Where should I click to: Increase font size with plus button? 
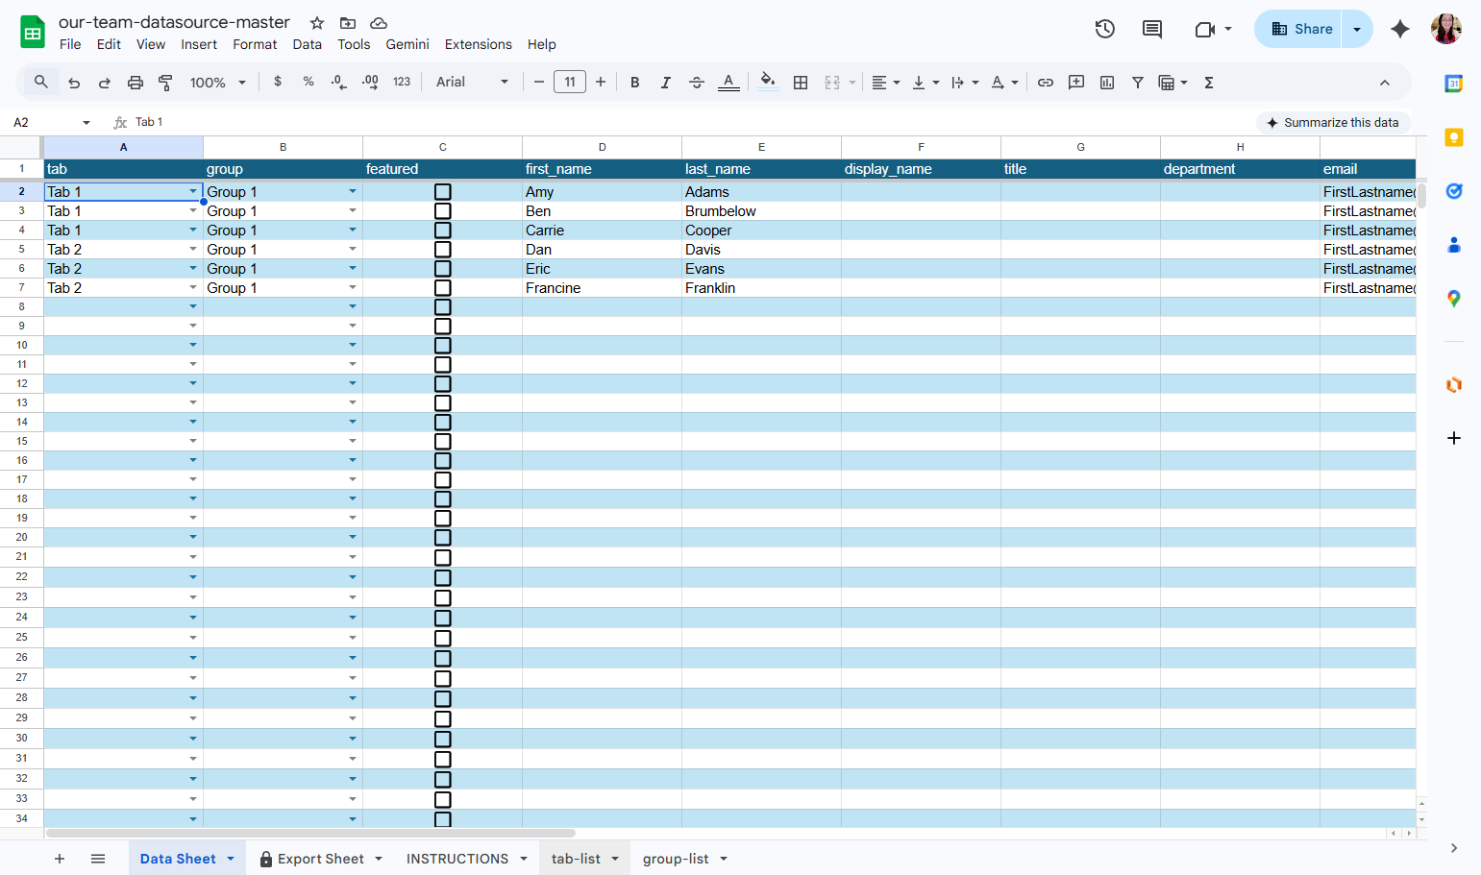[601, 83]
